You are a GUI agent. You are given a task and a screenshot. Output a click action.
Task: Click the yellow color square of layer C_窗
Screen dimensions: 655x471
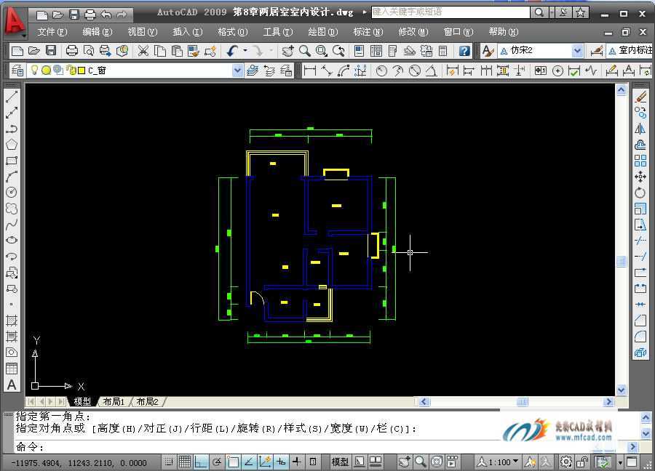82,71
